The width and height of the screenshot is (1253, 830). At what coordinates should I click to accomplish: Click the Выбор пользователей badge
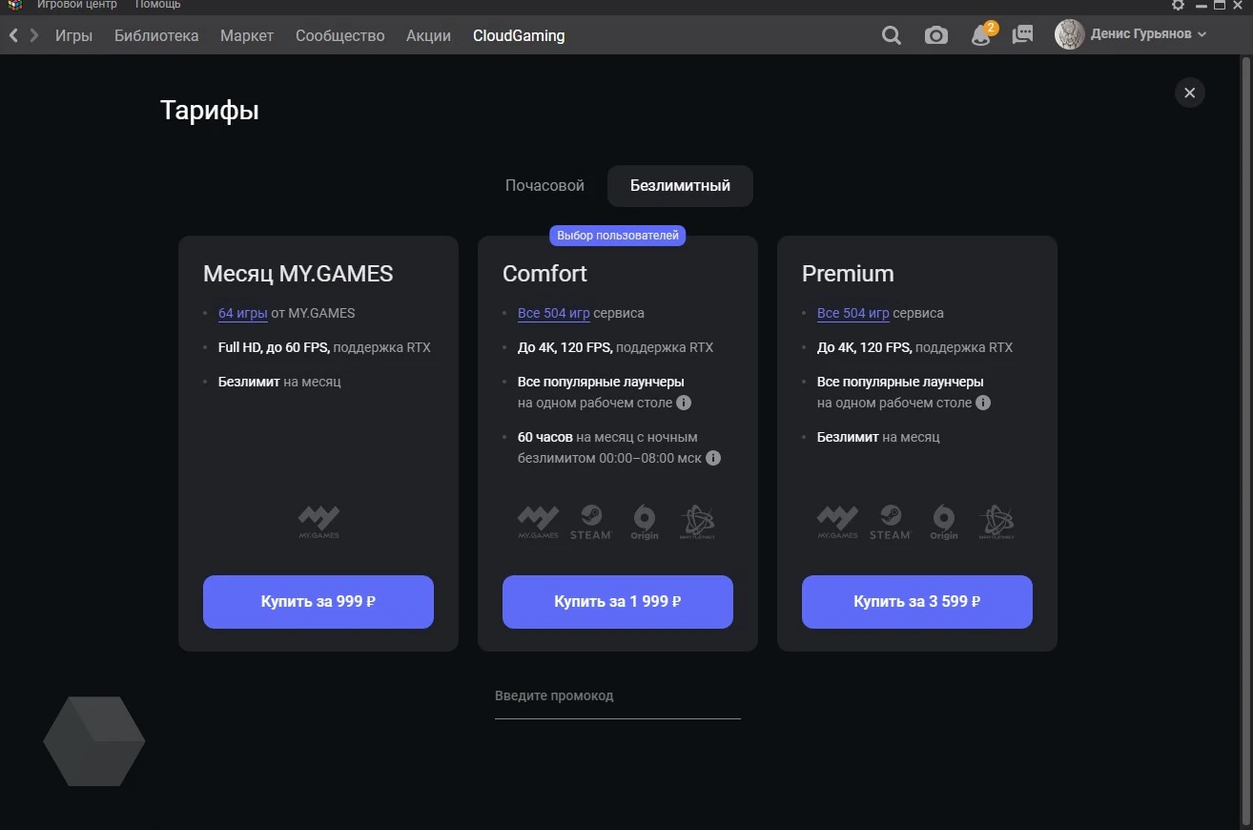coord(618,235)
